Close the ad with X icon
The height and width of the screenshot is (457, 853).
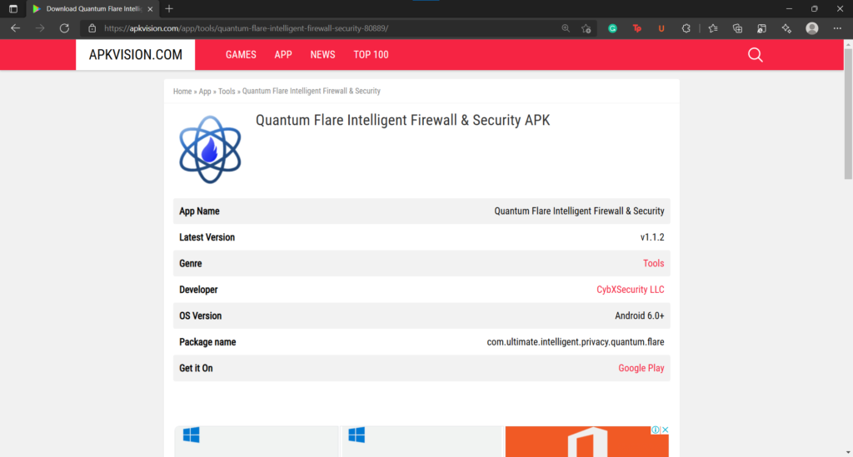pyautogui.click(x=665, y=430)
